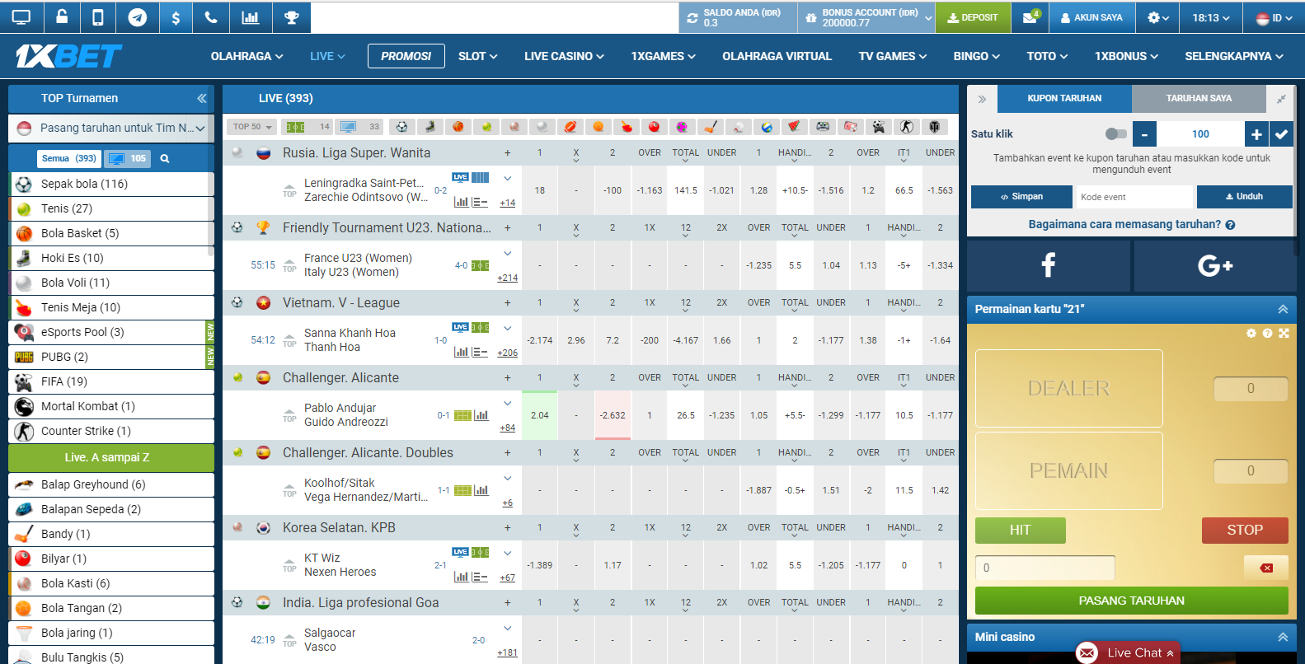Decrease the one-click bet amount
The height and width of the screenshot is (664, 1305).
(1144, 133)
